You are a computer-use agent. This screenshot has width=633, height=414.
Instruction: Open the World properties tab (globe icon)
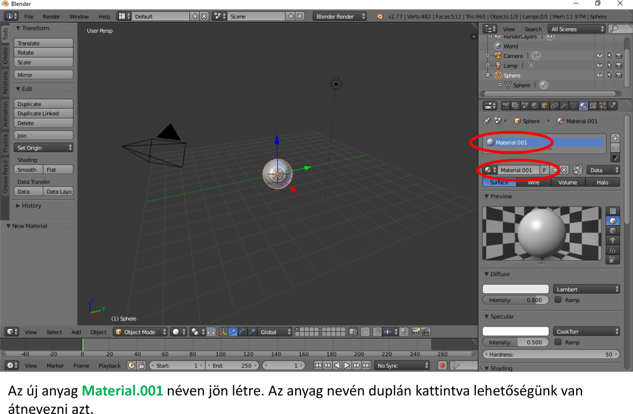(x=534, y=106)
